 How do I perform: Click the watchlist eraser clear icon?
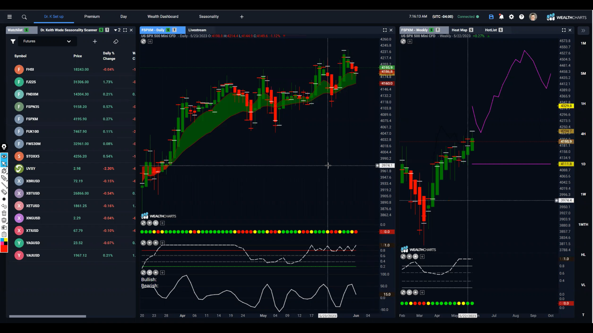point(116,41)
